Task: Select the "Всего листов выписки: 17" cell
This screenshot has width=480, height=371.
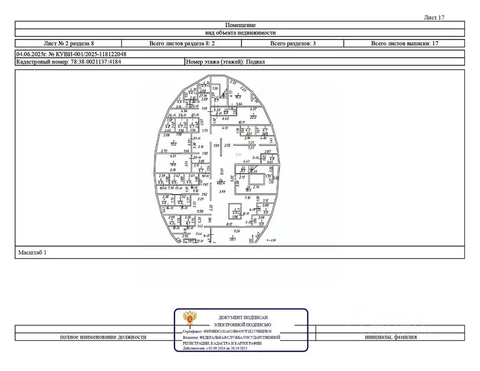Action: [405, 43]
